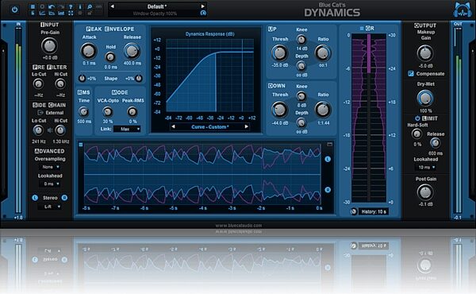
Task: Click the VCA-Opto knob
Action: coord(107,111)
